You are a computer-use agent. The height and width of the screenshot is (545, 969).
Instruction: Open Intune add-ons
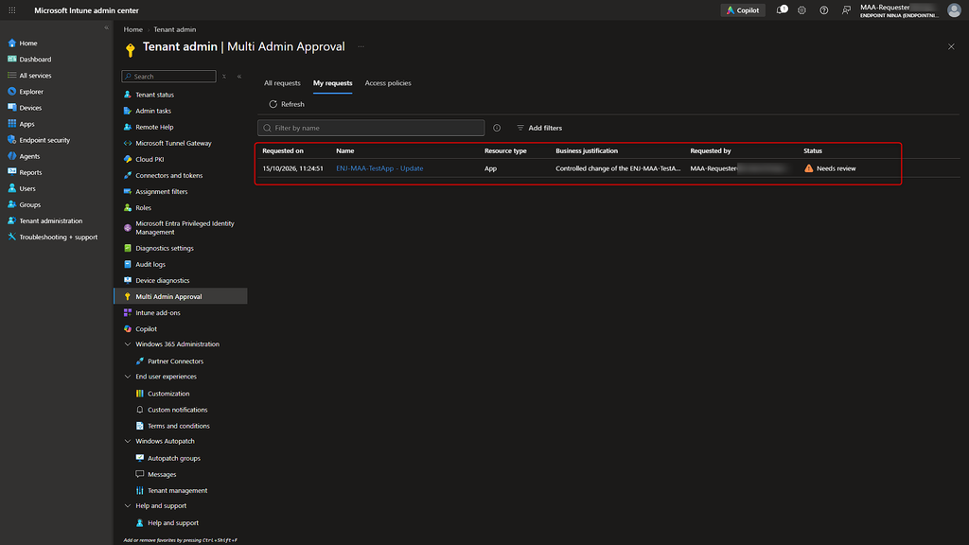coord(158,312)
